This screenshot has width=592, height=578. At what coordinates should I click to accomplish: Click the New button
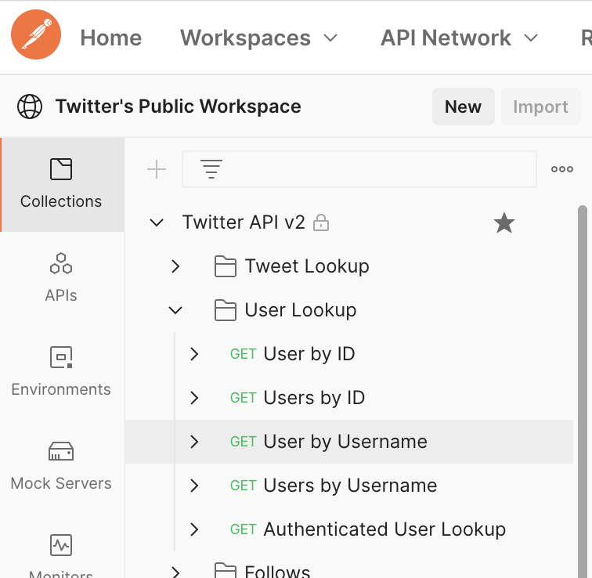(463, 107)
